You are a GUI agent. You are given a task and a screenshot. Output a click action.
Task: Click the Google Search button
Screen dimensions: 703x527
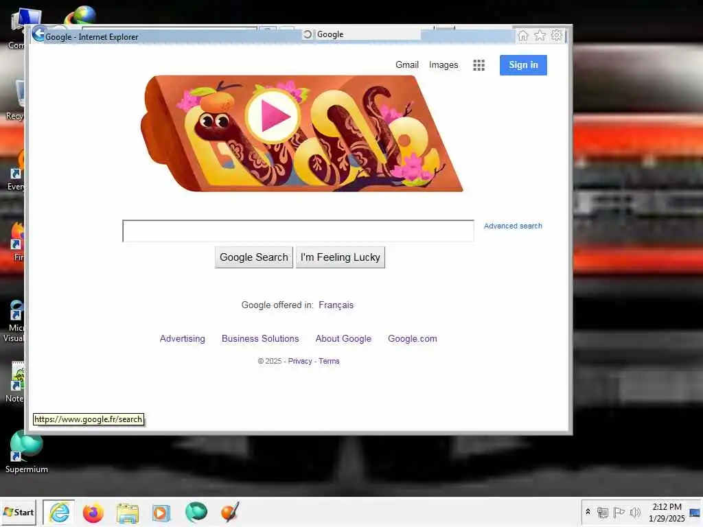(254, 257)
